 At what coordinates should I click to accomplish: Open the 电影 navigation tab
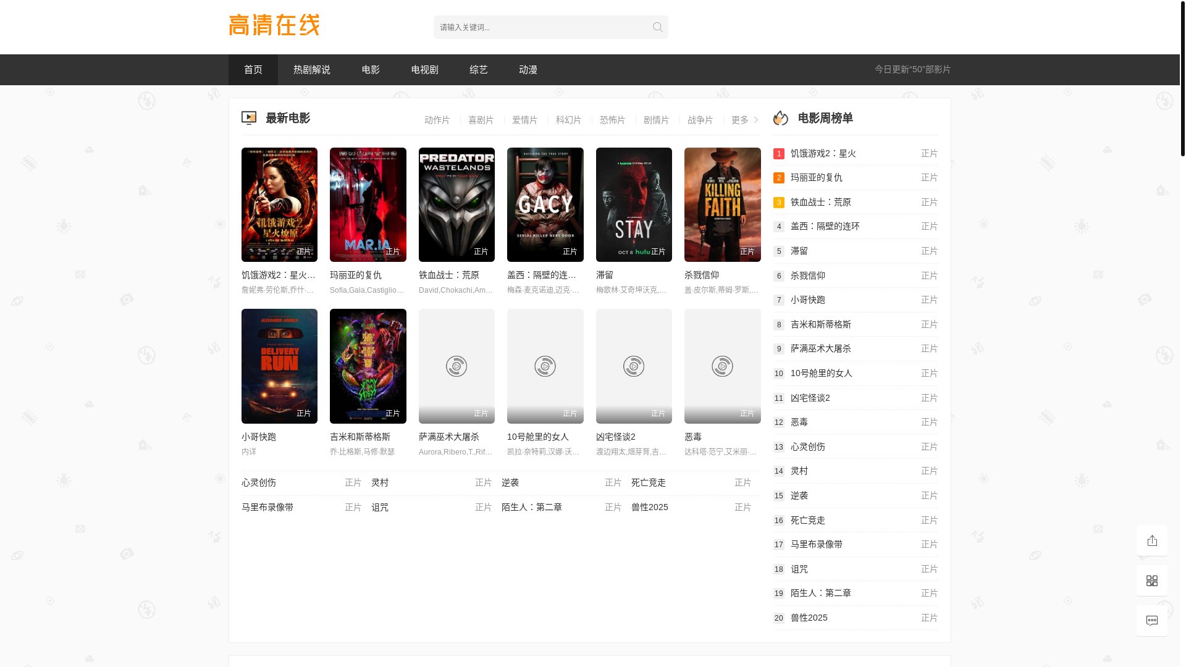coord(371,70)
